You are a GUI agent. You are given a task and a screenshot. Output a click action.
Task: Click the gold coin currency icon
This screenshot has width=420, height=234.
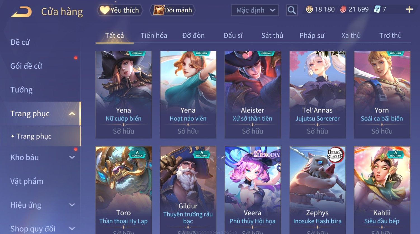click(x=309, y=9)
